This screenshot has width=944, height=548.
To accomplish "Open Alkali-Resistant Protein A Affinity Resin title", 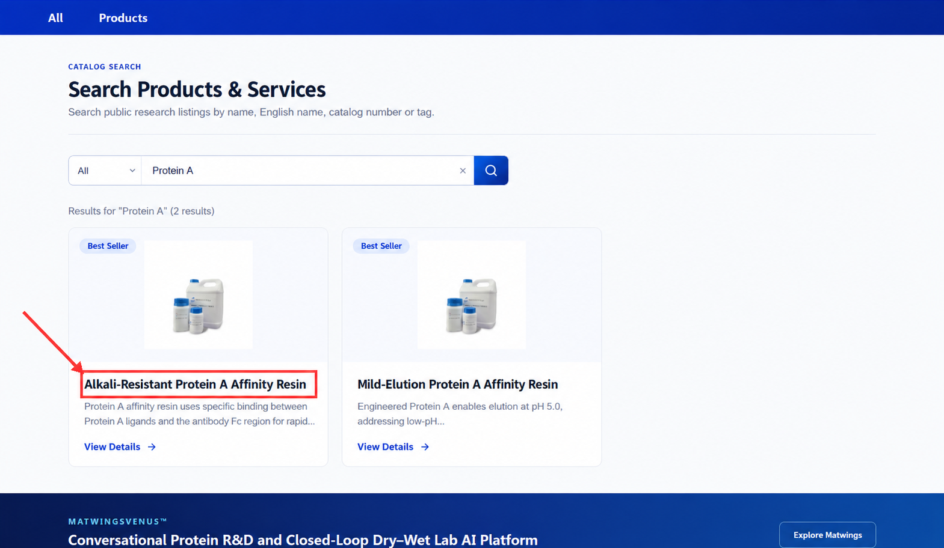I will (x=195, y=385).
